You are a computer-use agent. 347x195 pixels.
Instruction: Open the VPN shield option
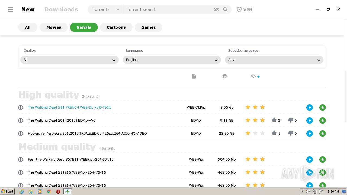click(x=245, y=9)
